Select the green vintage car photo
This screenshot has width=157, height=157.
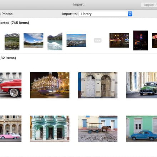coord(142,85)
